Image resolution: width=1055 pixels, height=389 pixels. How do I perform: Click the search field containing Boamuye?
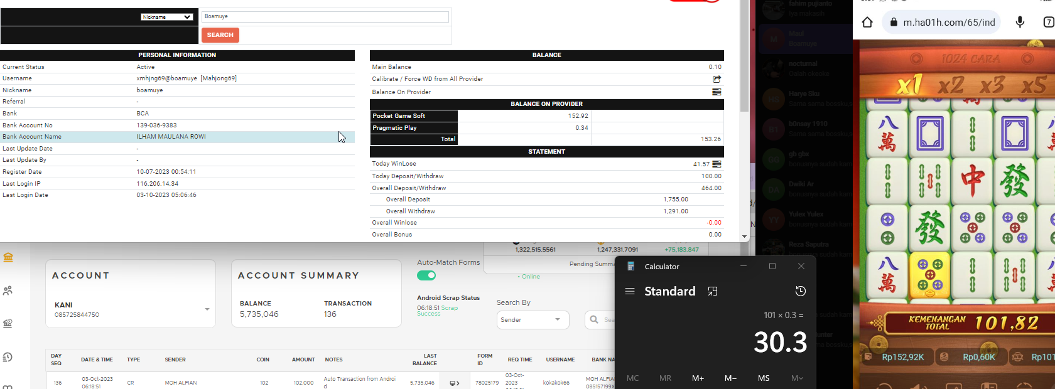pos(325,17)
